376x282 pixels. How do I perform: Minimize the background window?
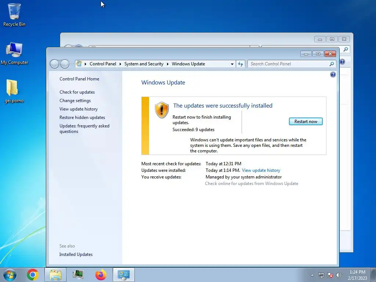(320, 39)
